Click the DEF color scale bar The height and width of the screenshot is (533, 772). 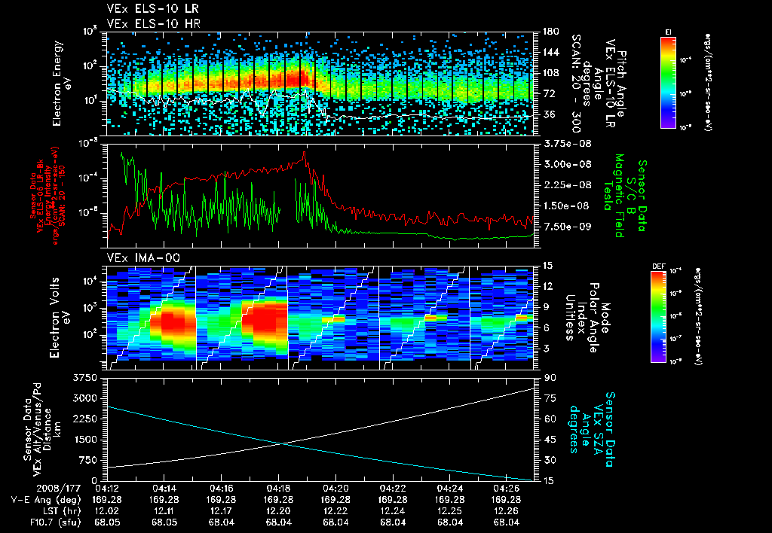(658, 317)
